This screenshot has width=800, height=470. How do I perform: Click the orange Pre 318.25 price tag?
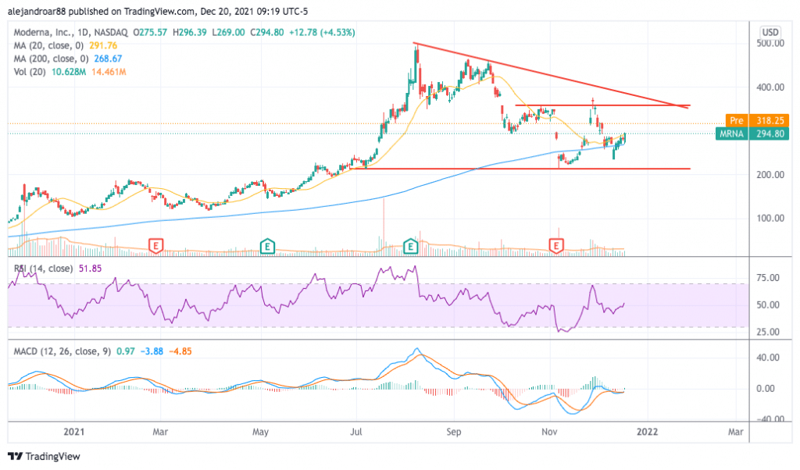757,120
